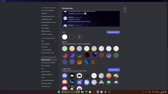Open Yandex Browser from the taskbar
The width and height of the screenshot is (168, 94).
point(102,92)
